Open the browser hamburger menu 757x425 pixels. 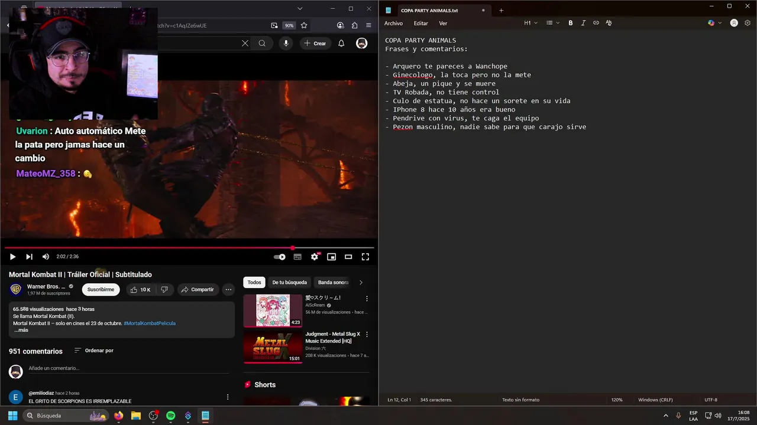coord(368,25)
